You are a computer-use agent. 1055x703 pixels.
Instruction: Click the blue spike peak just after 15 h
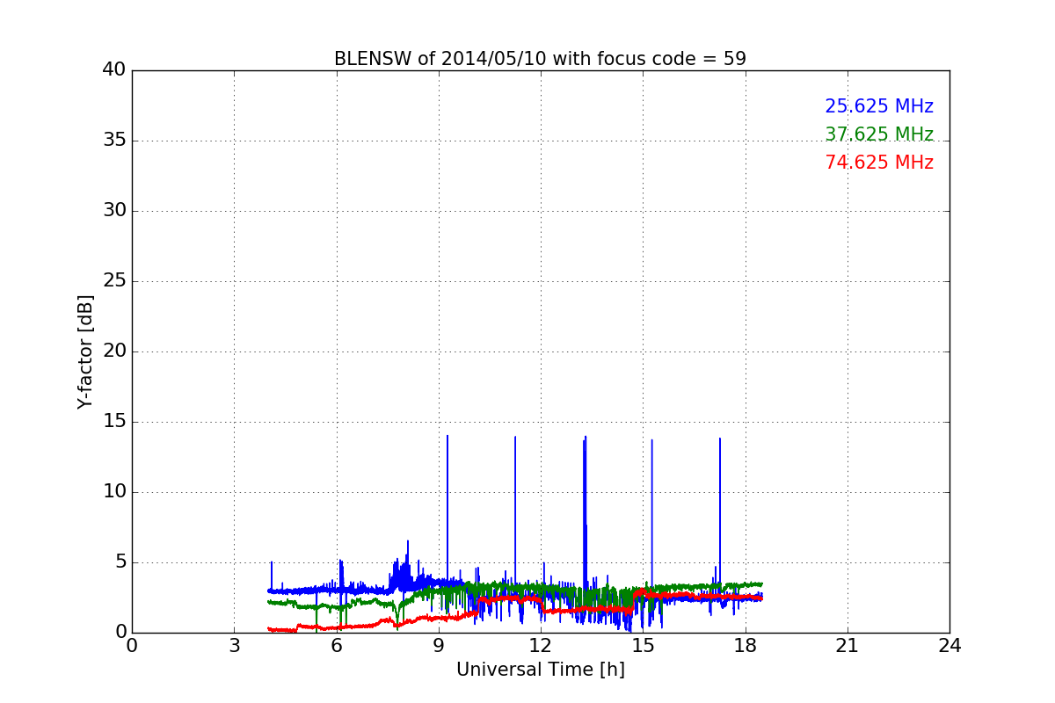(651, 441)
